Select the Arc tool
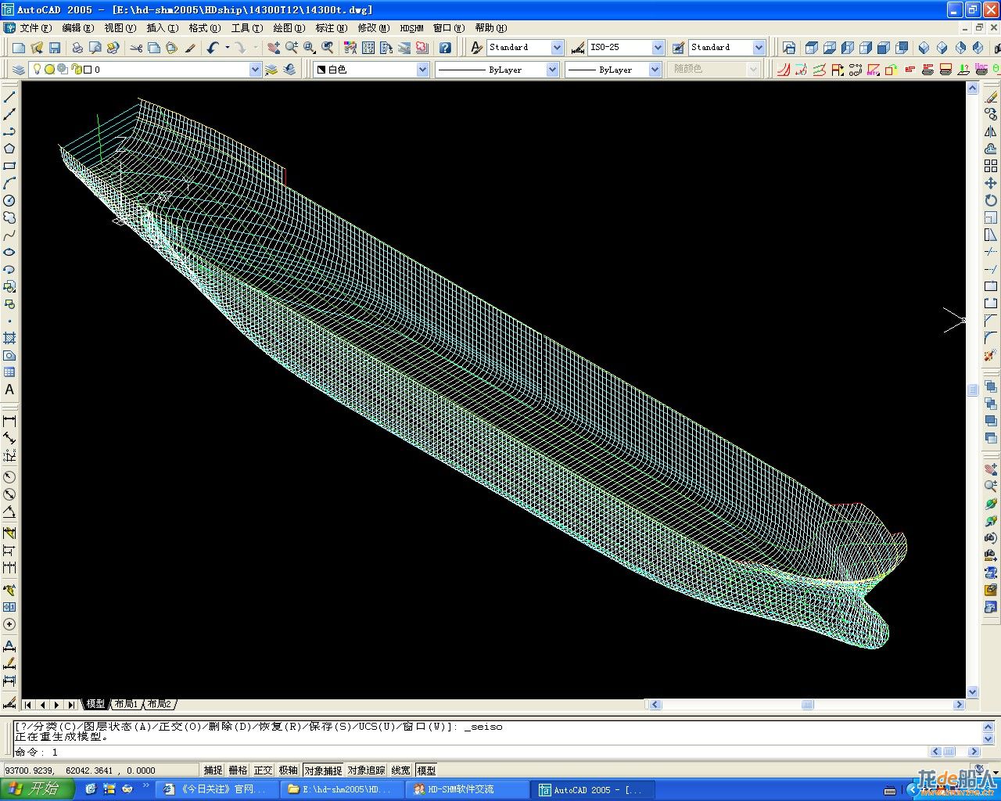Viewport: 1001px width, 801px height. point(9,183)
